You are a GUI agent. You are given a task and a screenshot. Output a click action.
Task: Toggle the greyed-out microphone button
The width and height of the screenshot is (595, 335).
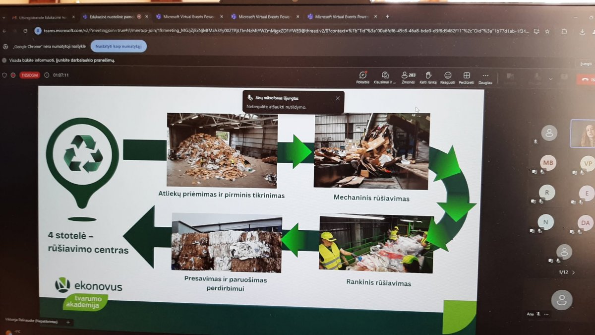coord(535,77)
